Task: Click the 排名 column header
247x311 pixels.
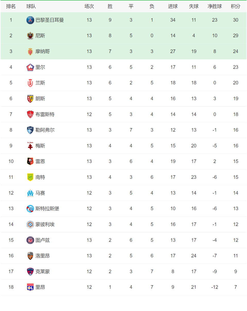Action: pos(11,6)
